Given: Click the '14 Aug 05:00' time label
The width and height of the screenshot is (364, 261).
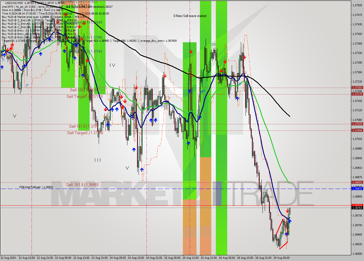Looking at the screenshot, I should pyautogui.click(x=118, y=258).
